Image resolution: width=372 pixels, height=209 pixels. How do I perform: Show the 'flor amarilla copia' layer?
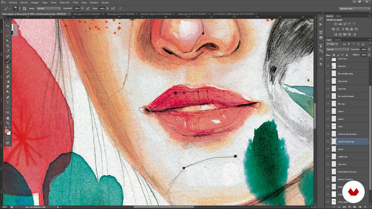coord(328,74)
